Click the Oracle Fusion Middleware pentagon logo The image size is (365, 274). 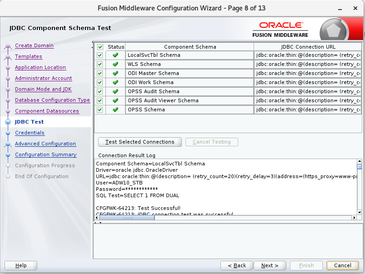[334, 30]
